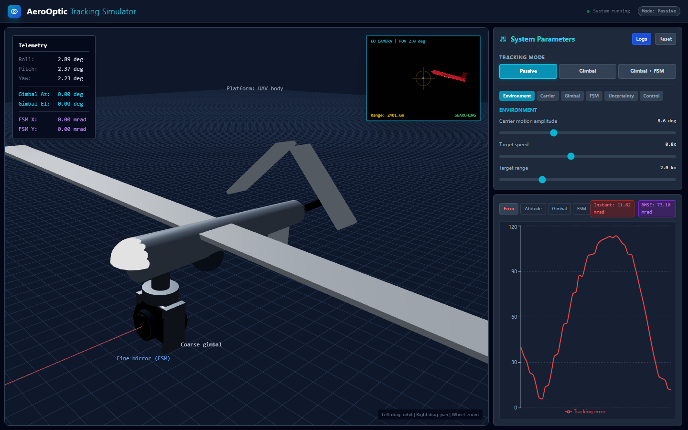Click the EO Camera preview window

coord(423,78)
